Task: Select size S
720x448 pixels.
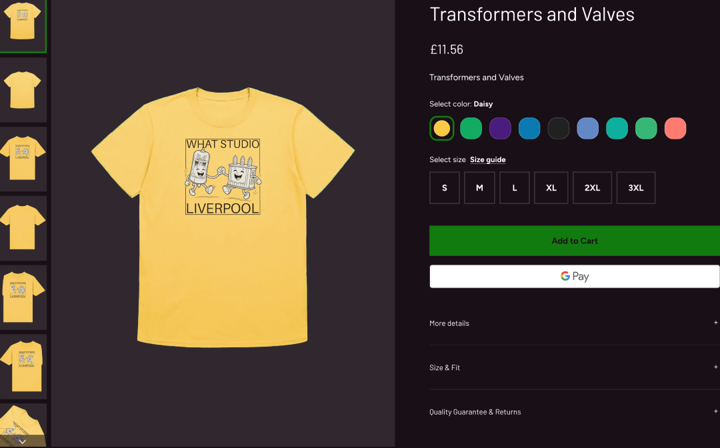Action: point(445,187)
